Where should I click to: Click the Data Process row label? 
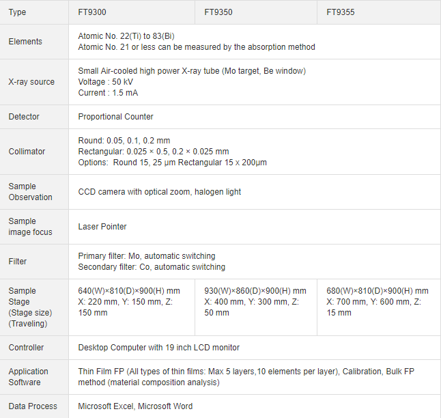click(x=33, y=406)
